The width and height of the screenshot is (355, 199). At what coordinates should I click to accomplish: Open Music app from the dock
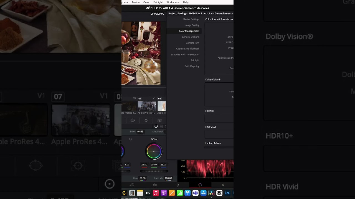point(156,193)
